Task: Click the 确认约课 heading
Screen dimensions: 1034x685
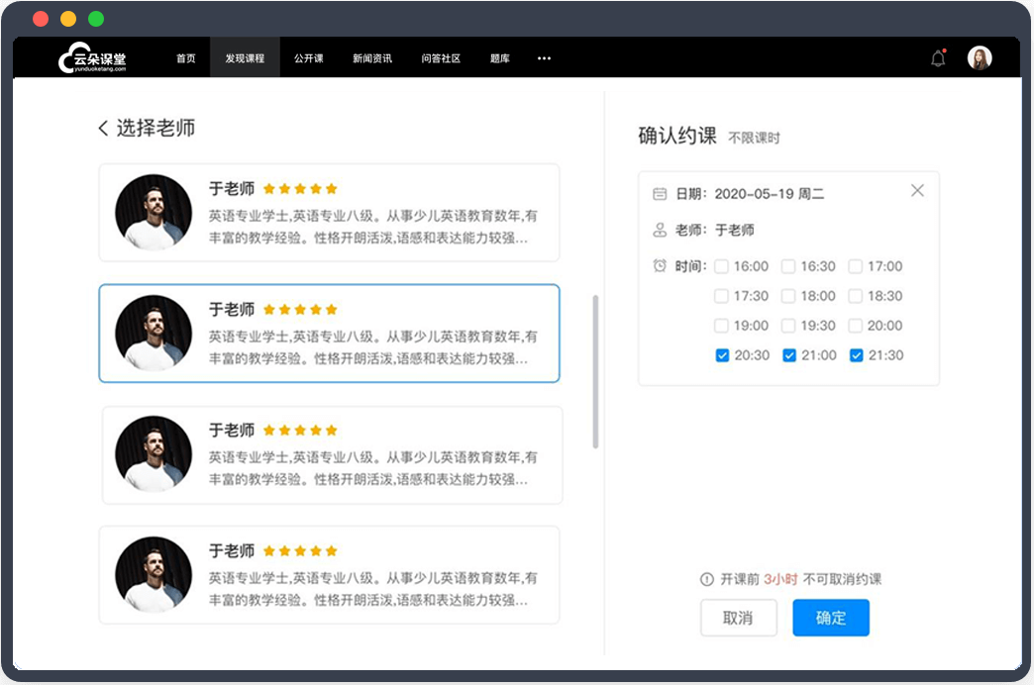Action: point(677,136)
